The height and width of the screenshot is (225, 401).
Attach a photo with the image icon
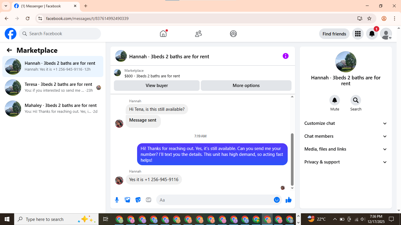point(127,200)
